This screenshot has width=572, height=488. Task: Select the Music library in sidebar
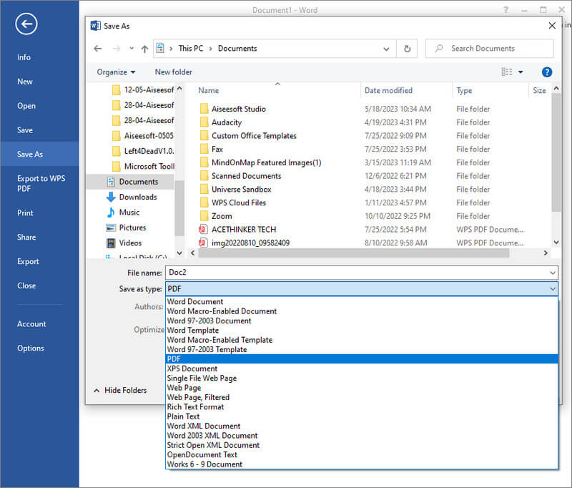pyautogui.click(x=129, y=213)
